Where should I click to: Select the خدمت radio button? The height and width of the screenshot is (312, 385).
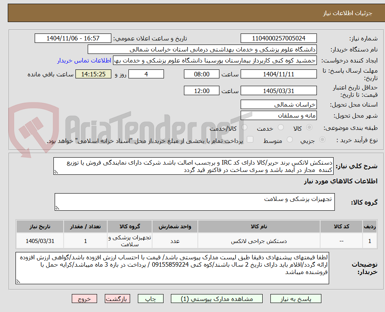(x=281, y=127)
